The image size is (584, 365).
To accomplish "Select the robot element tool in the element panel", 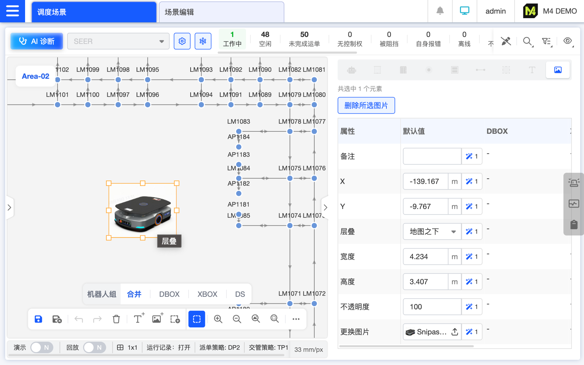I will point(351,70).
